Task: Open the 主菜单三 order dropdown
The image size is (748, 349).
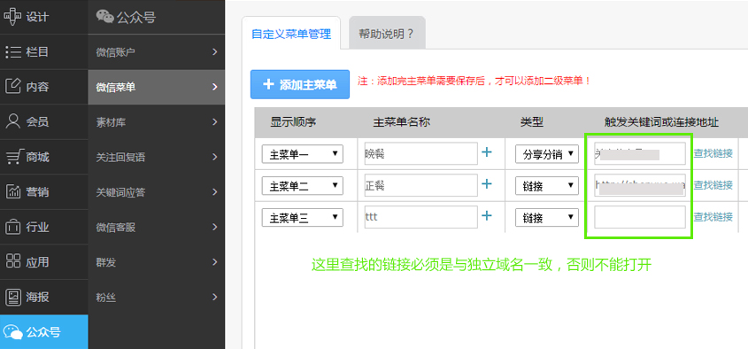Action: [x=303, y=218]
